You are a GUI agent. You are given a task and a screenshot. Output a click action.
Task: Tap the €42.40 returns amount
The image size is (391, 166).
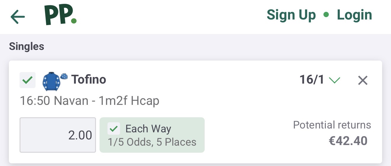click(x=348, y=141)
